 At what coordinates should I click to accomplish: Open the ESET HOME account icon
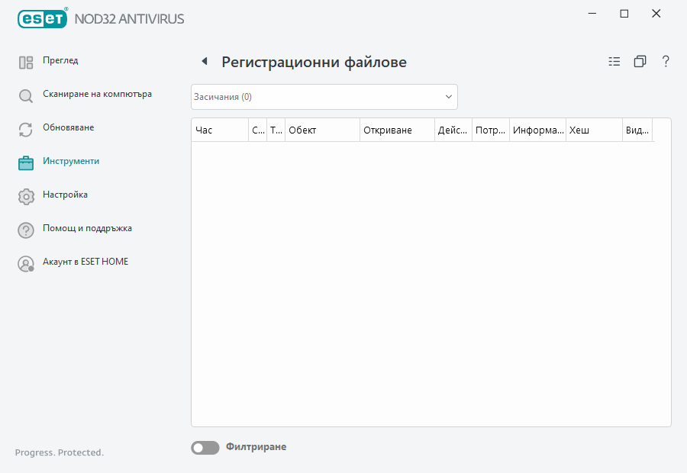[25, 262]
